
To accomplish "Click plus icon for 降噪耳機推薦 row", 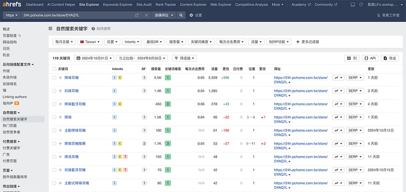I will pos(60,143).
